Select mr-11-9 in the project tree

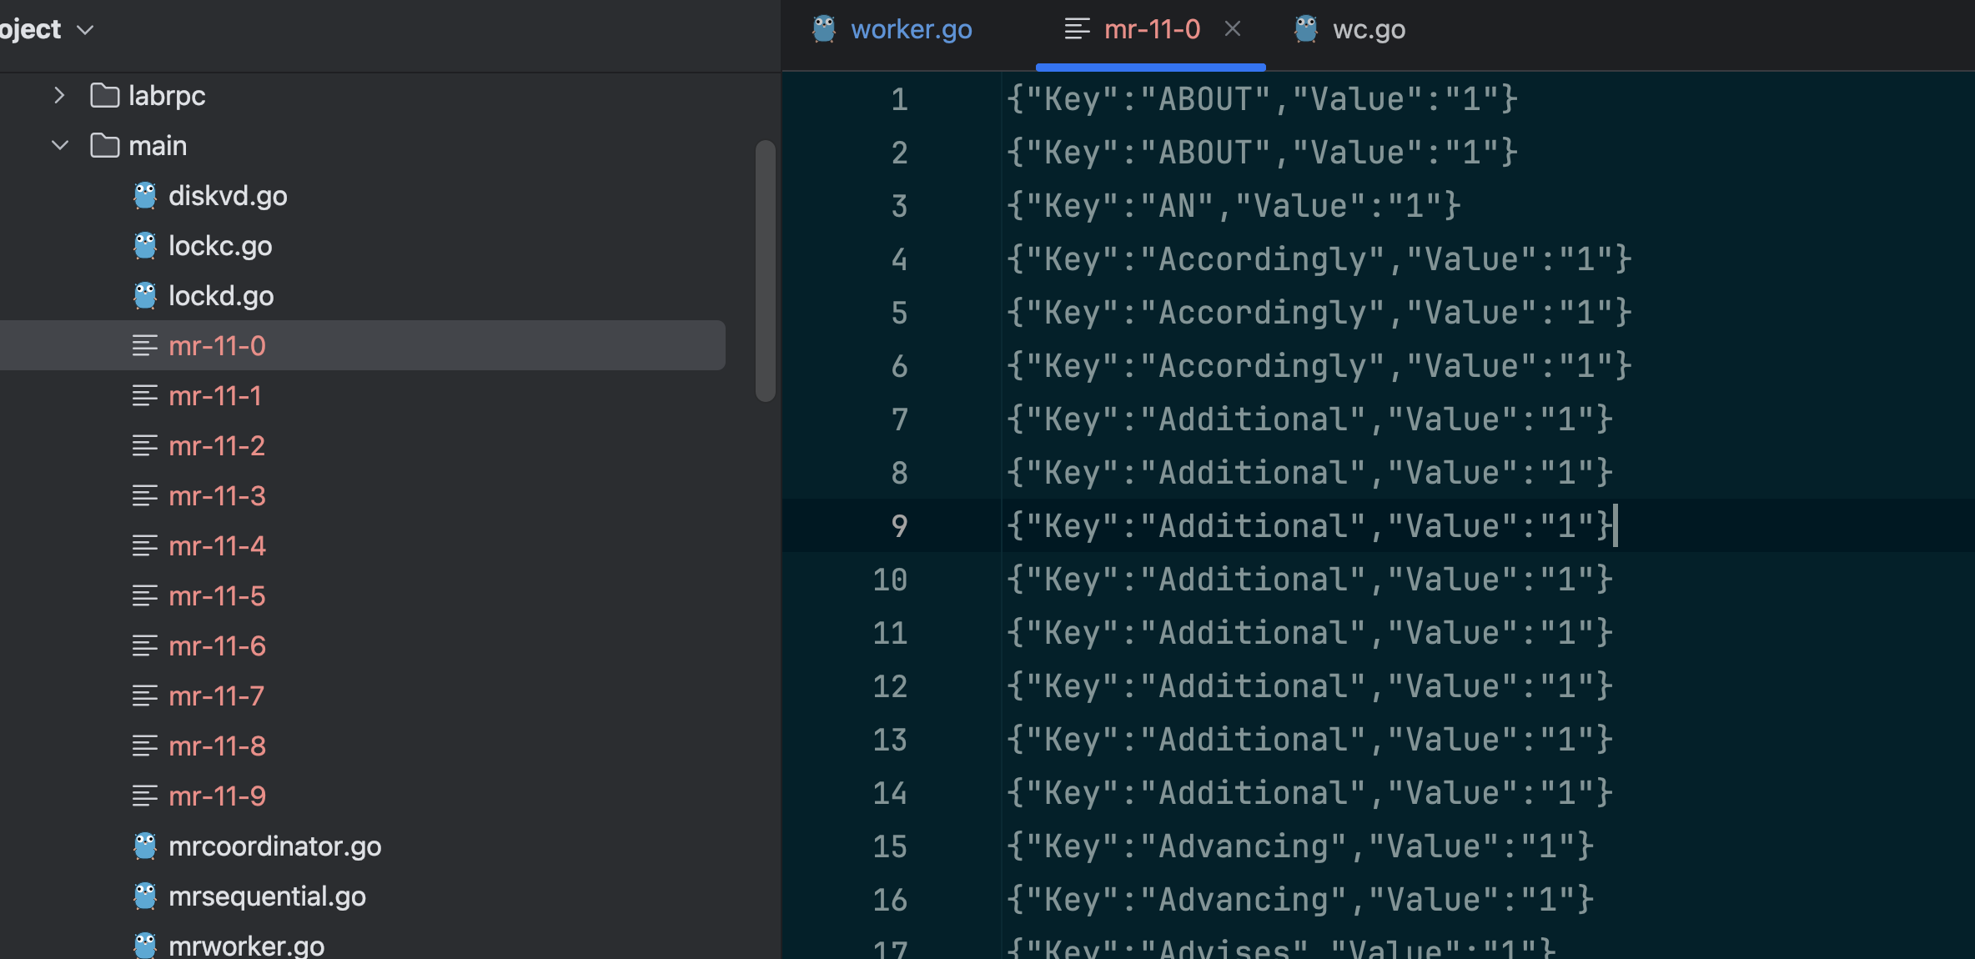click(217, 796)
